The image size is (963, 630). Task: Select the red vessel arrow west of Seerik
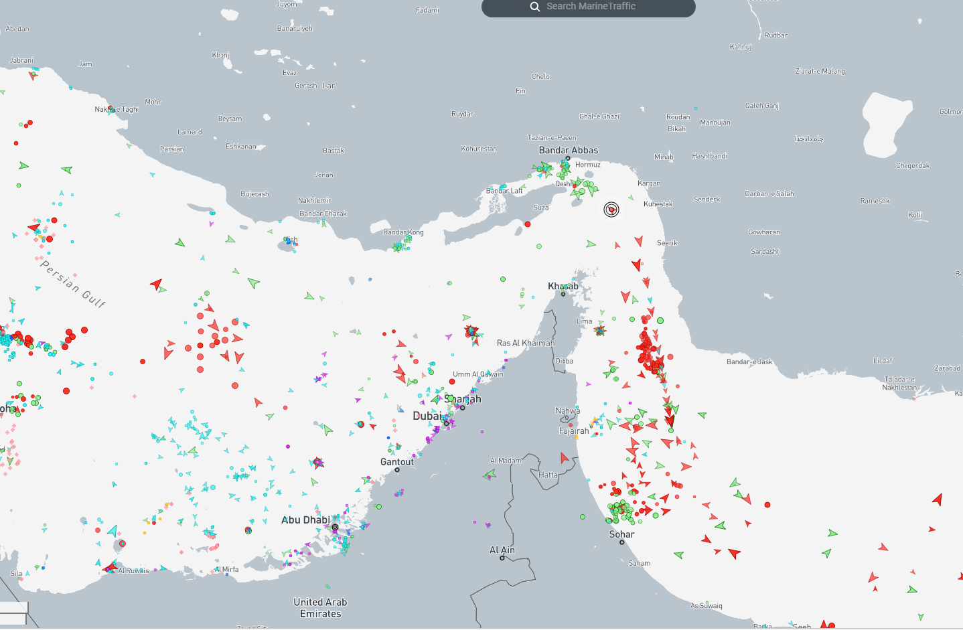(639, 240)
